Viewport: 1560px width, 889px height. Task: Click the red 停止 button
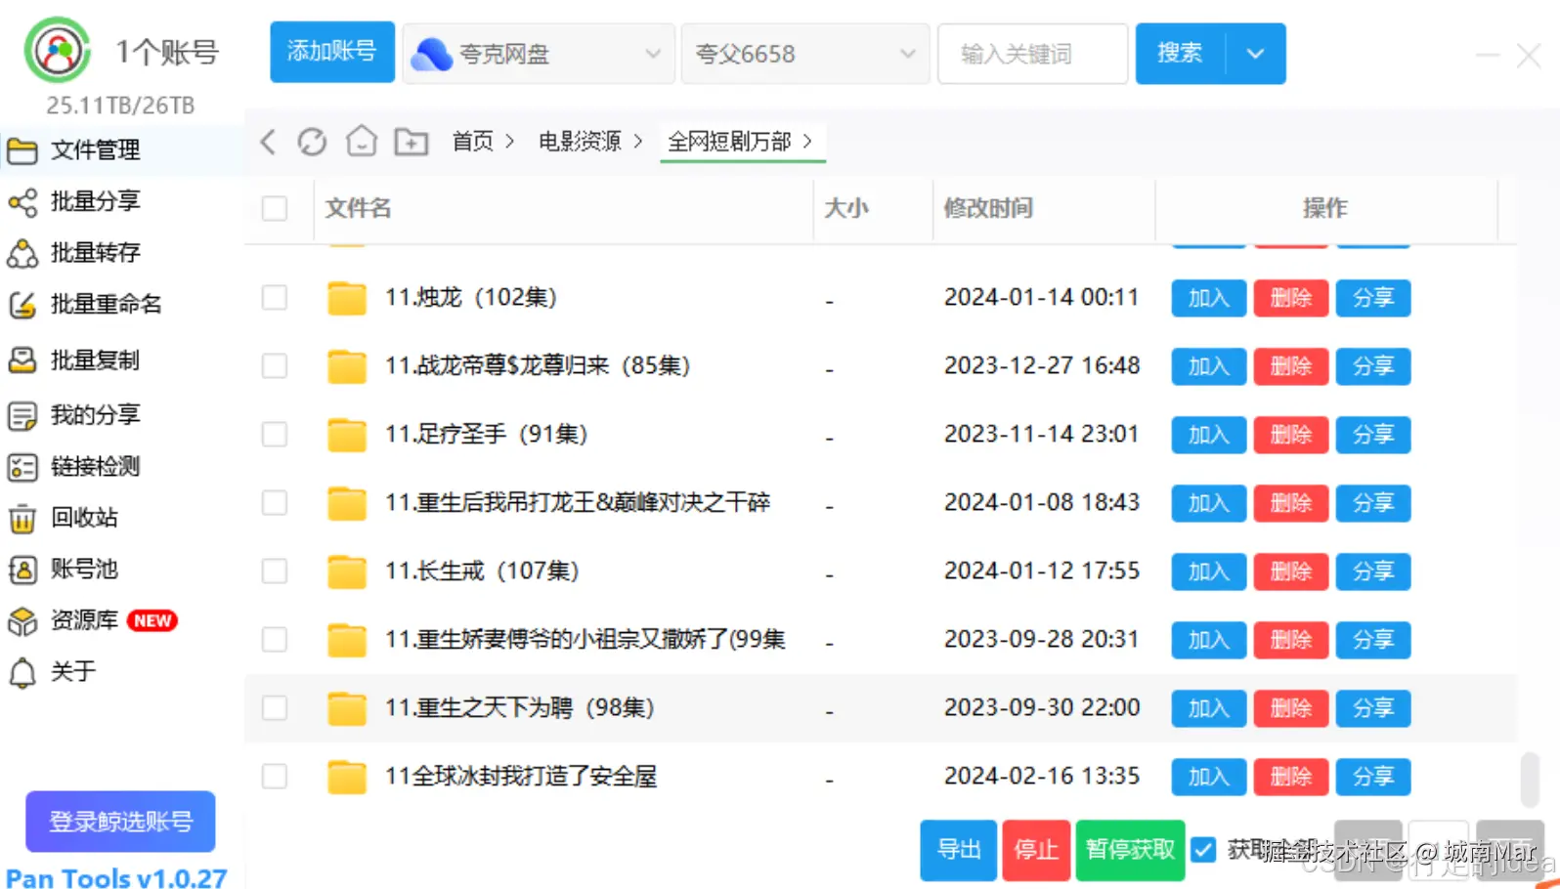pyautogui.click(x=1036, y=850)
